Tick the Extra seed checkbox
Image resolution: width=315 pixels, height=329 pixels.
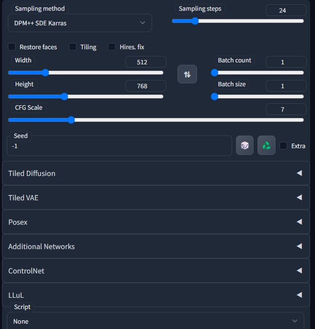click(x=283, y=146)
